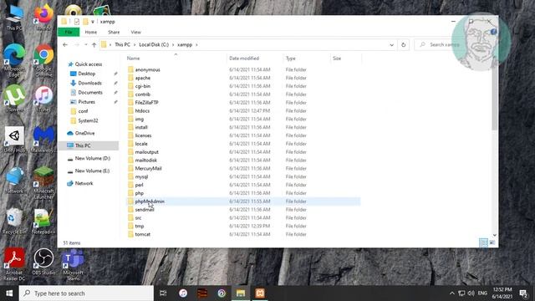Open Documents in the navigation pane
The image size is (535, 301).
tap(90, 93)
